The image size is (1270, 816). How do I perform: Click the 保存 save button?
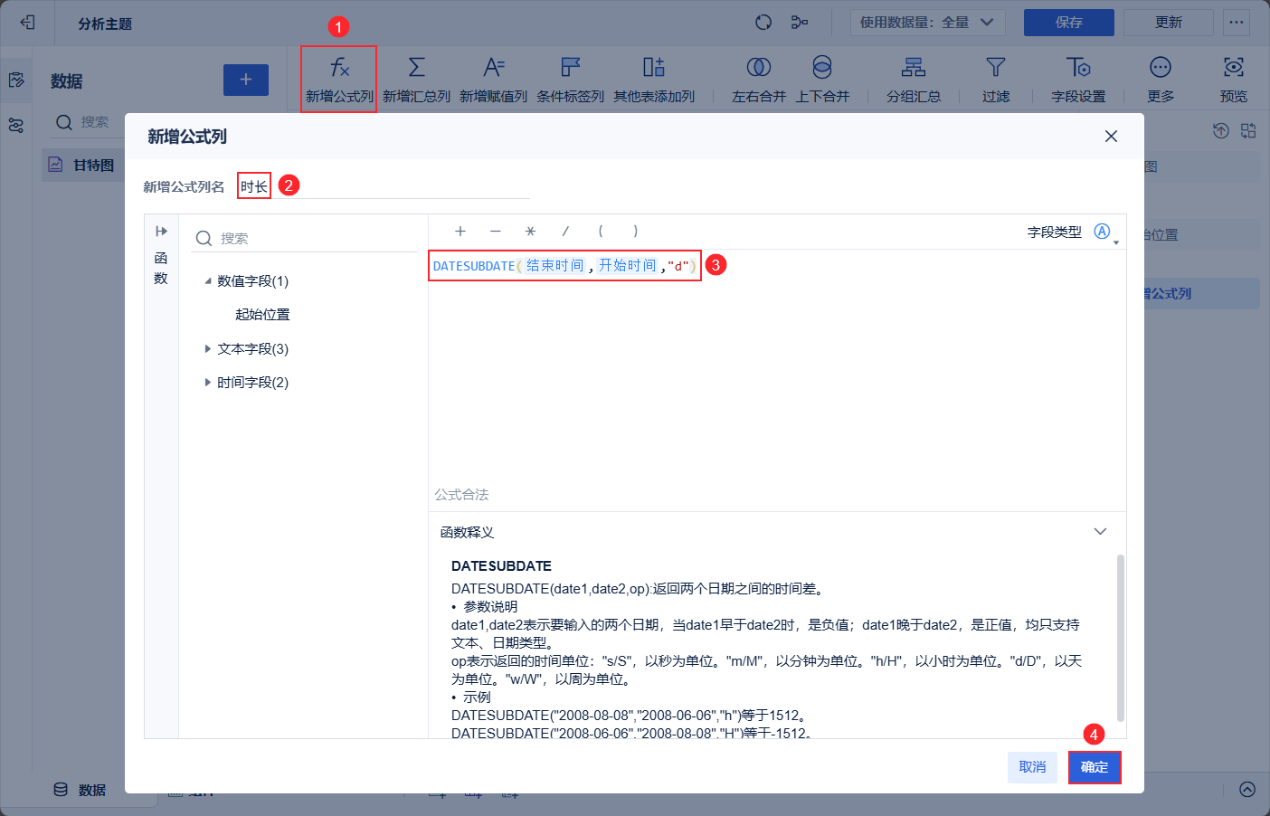[1069, 23]
